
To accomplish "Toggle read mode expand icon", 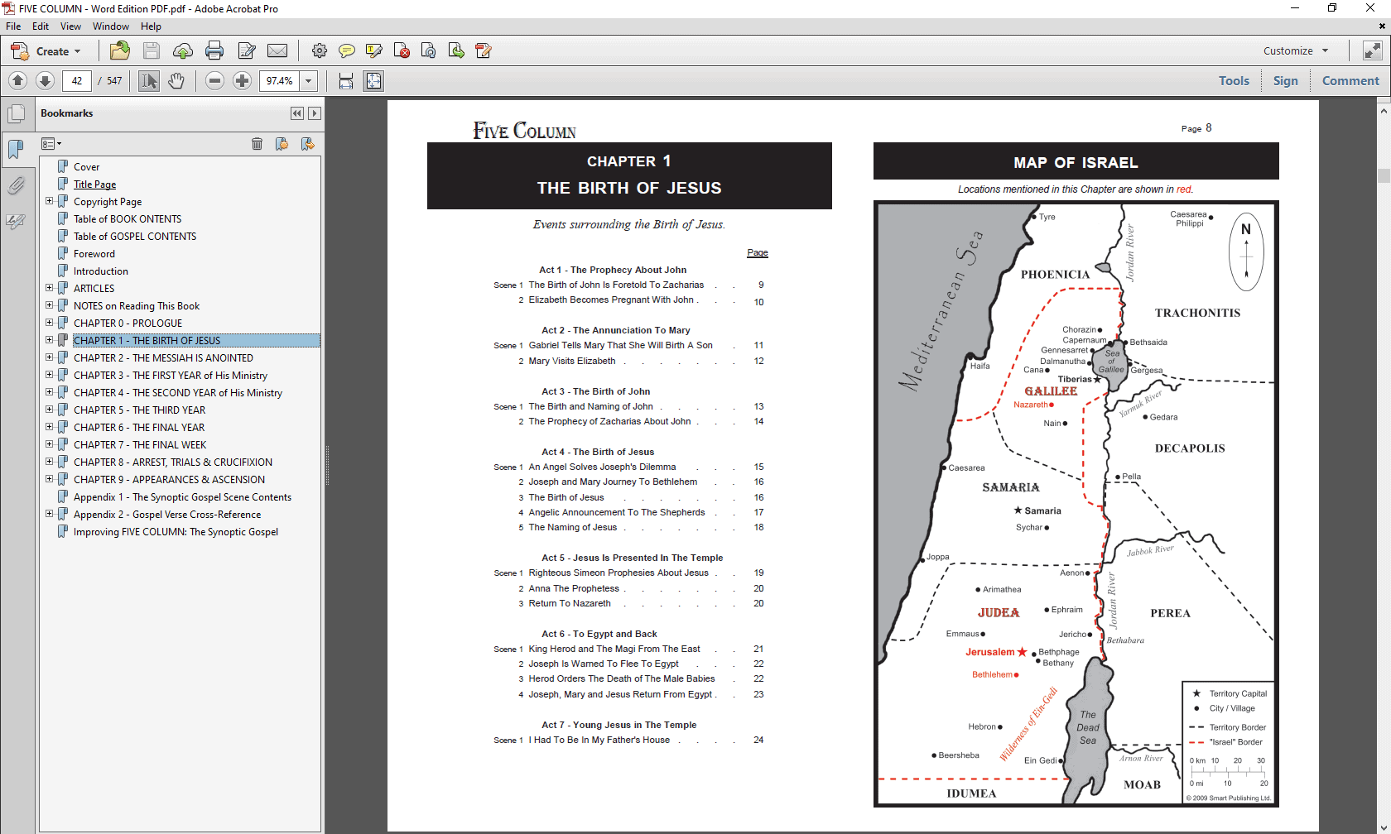I will (x=1373, y=51).
